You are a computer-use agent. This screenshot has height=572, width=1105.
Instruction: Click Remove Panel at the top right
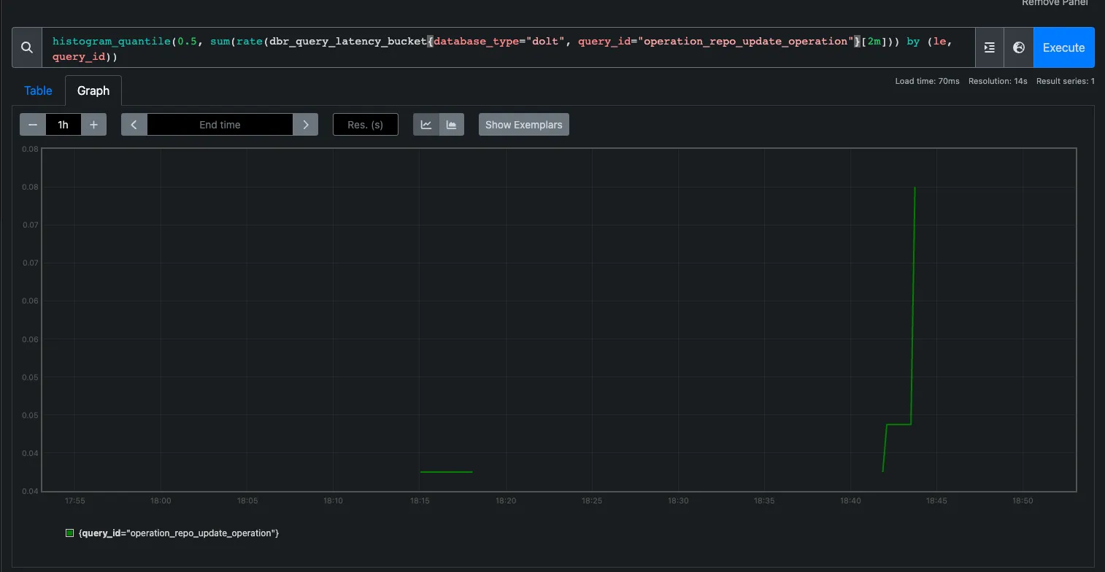pos(1053,3)
